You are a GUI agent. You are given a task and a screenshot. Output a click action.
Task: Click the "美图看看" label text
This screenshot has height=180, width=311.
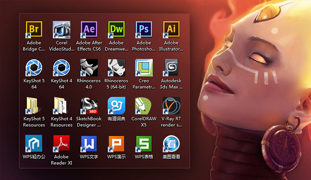(x=171, y=157)
